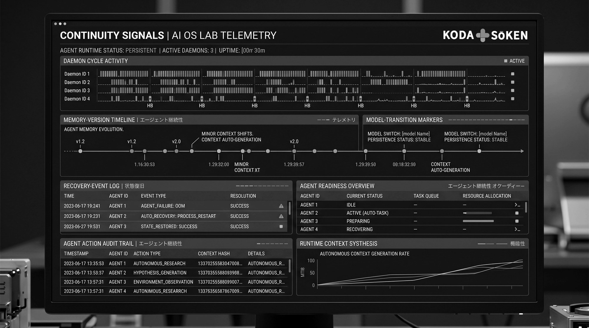Viewport: 589px width, 328px height.
Task: Click the context hash 13376356587867009...
Action: [x=220, y=291]
